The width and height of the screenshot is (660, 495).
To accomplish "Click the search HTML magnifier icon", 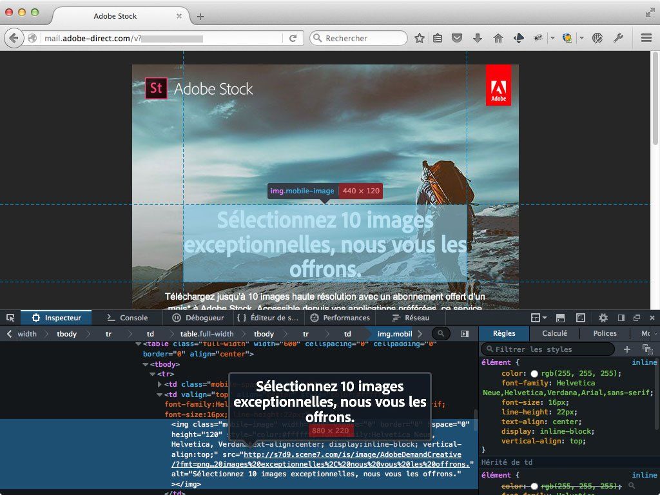I will pos(441,334).
